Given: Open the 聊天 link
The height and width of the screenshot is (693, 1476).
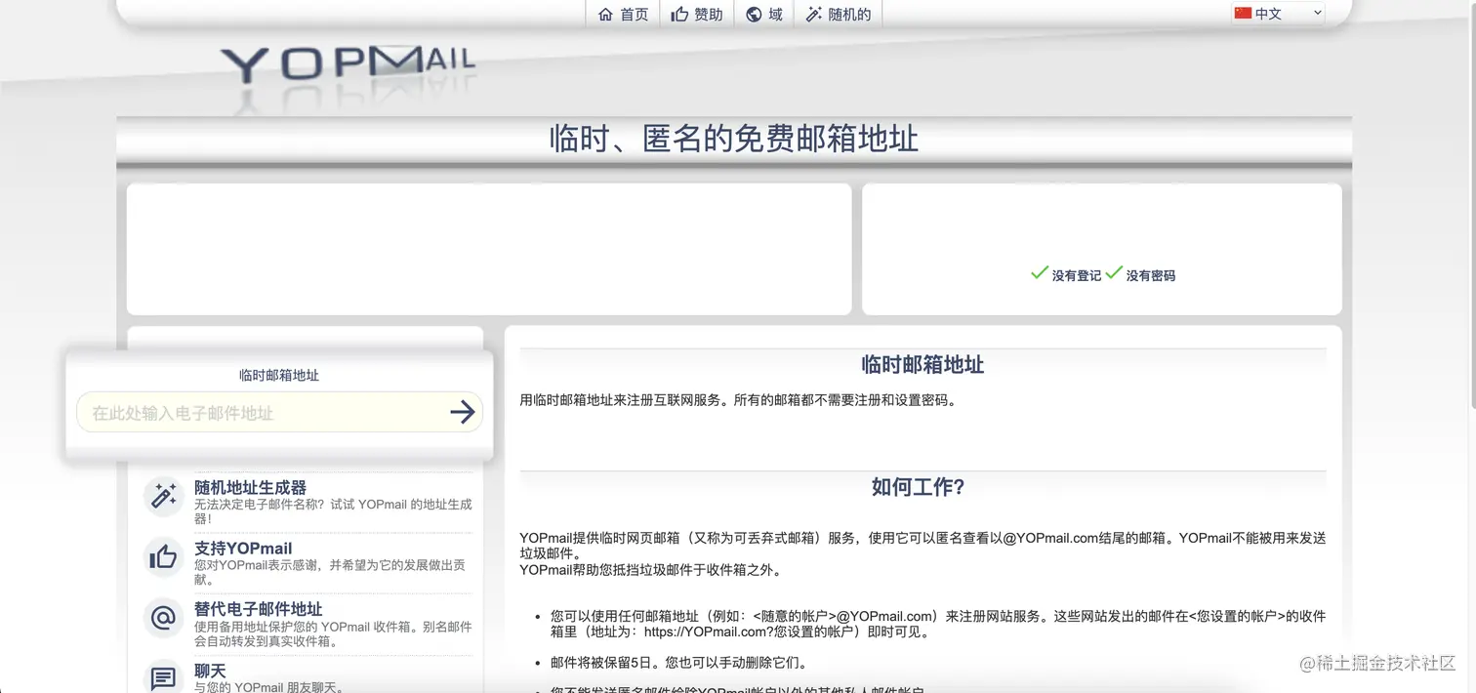Looking at the screenshot, I should 210,672.
